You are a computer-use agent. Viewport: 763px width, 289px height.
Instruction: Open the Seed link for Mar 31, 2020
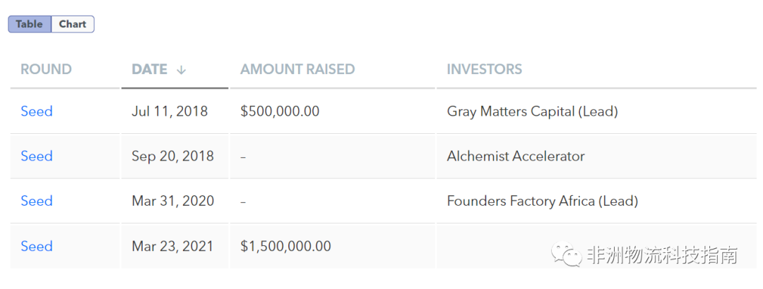click(37, 201)
